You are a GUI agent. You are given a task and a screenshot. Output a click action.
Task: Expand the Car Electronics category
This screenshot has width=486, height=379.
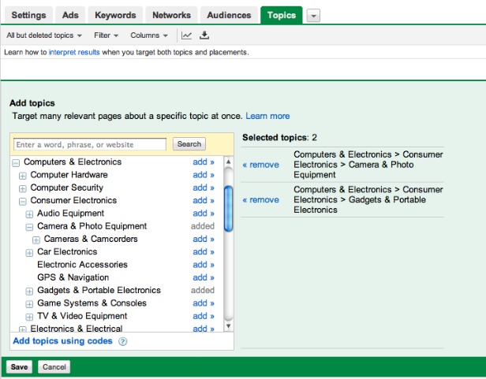[x=29, y=253]
